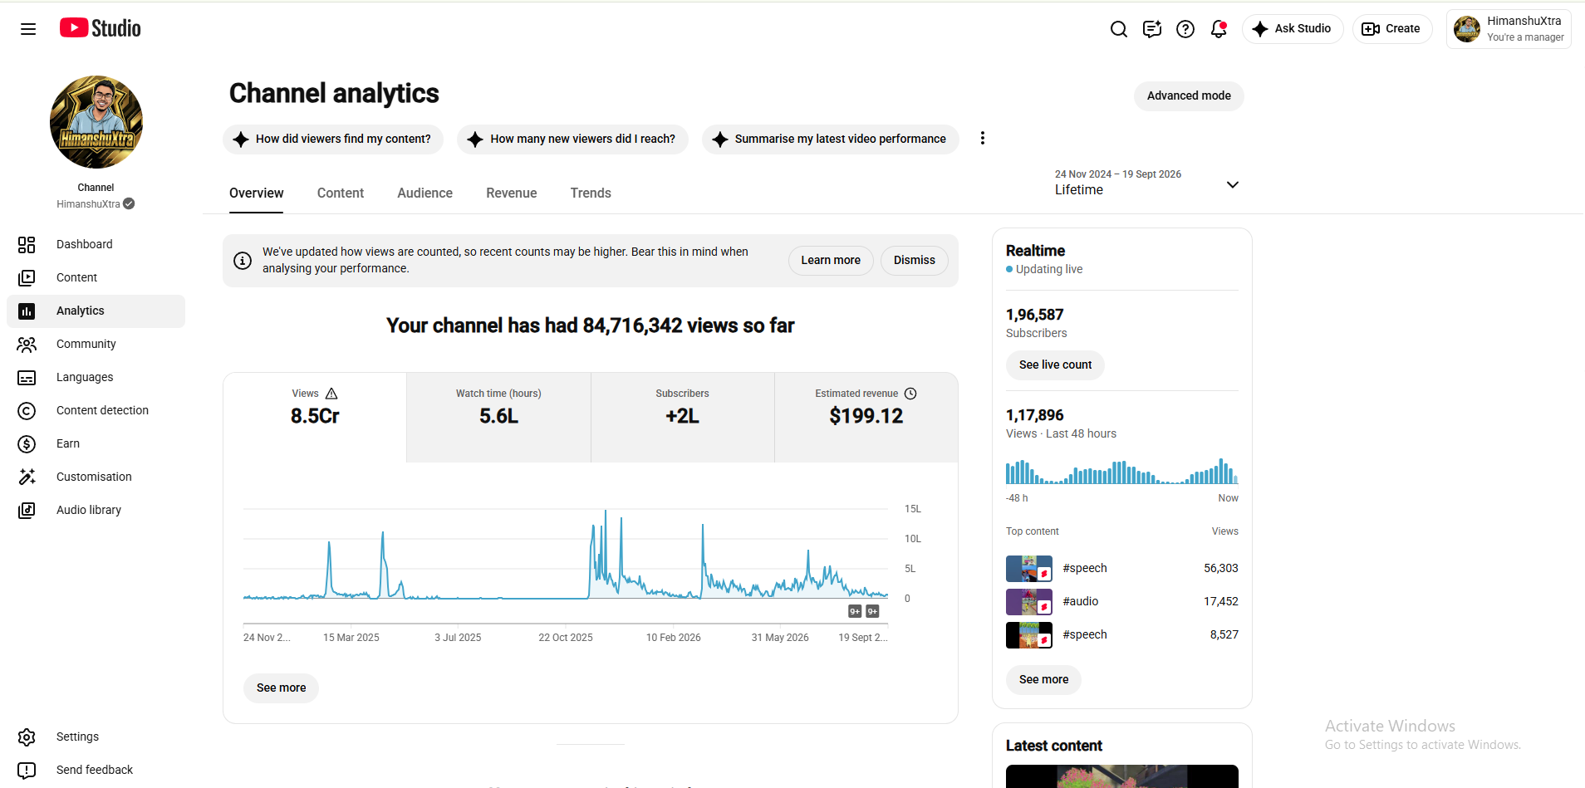Ask 'How did viewers find my content?'
1585x788 pixels.
click(x=333, y=139)
